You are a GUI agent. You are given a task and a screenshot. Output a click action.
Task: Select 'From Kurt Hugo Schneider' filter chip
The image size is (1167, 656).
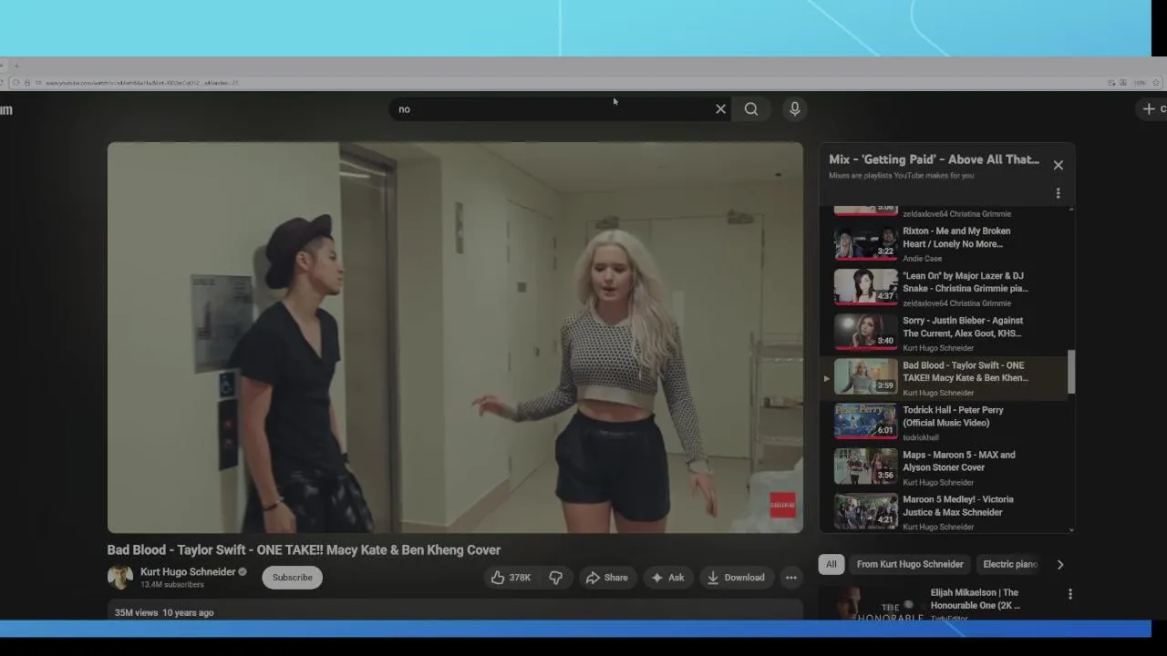(x=910, y=565)
